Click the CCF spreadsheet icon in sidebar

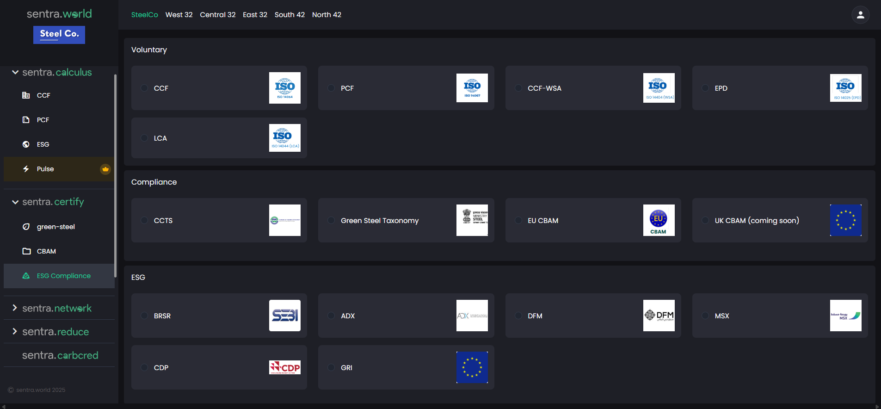click(x=26, y=95)
